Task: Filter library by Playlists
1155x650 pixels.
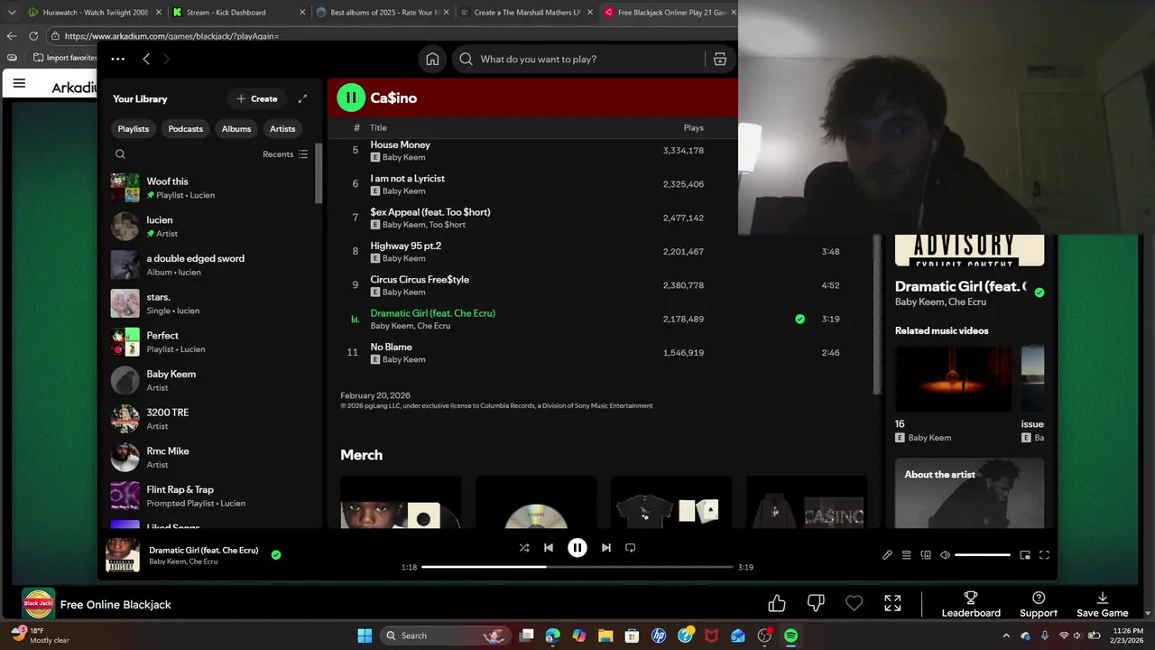Action: [134, 129]
